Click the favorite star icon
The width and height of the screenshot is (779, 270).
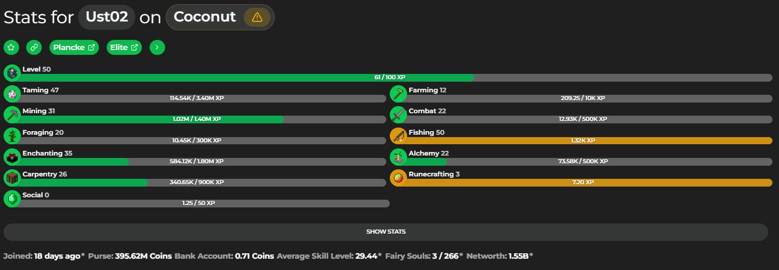11,48
